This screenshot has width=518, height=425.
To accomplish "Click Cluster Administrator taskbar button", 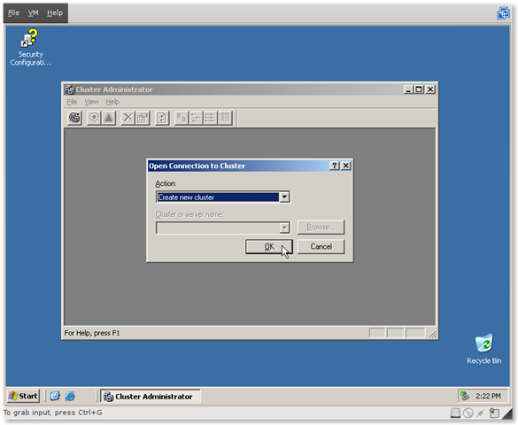I will click(151, 397).
